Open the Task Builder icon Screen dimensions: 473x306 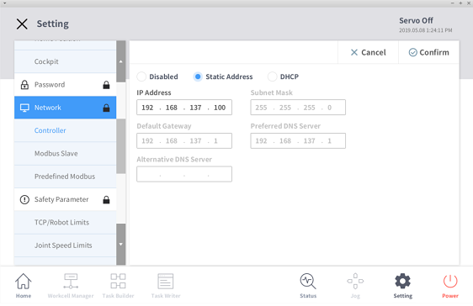pos(118,282)
